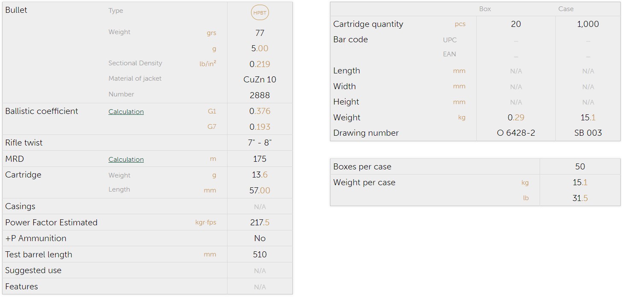The image size is (622, 297).
Task: Click the Case column header
Action: [566, 9]
